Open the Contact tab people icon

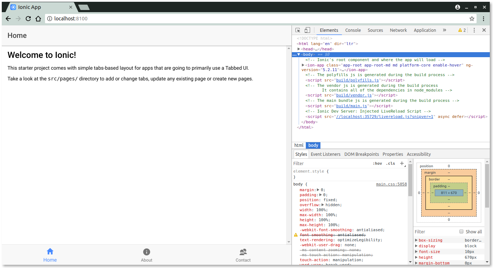coord(243,252)
